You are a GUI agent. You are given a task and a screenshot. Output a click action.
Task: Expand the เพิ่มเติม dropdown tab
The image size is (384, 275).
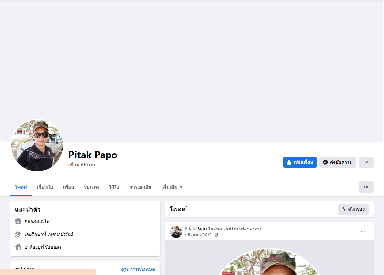[x=172, y=187]
